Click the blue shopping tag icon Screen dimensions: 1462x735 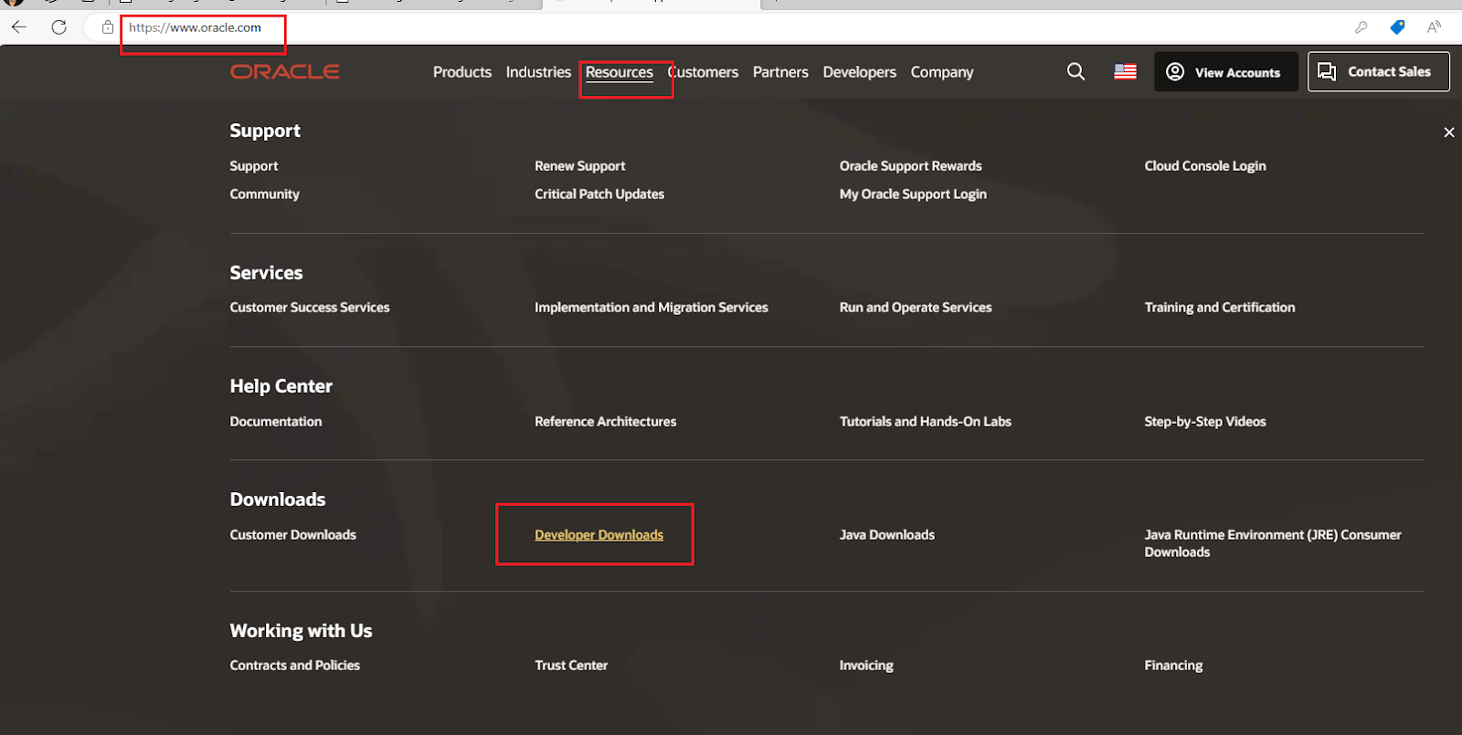(x=1397, y=27)
